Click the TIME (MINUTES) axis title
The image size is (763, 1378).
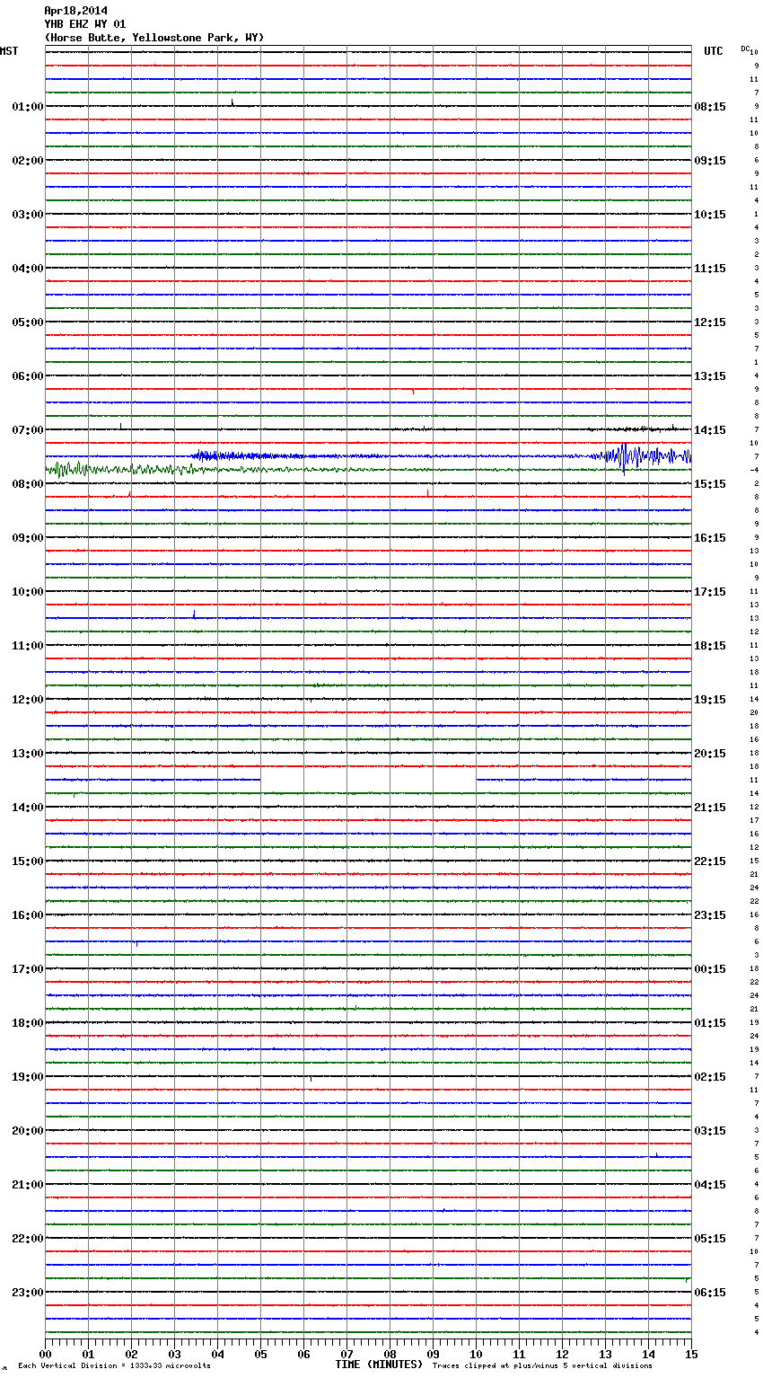[x=379, y=1365]
